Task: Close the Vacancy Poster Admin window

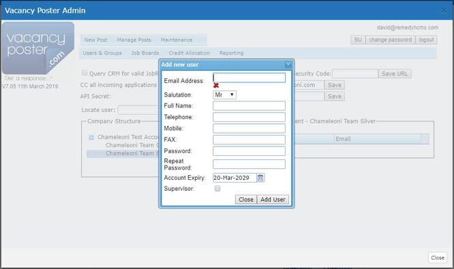Action: point(444,10)
